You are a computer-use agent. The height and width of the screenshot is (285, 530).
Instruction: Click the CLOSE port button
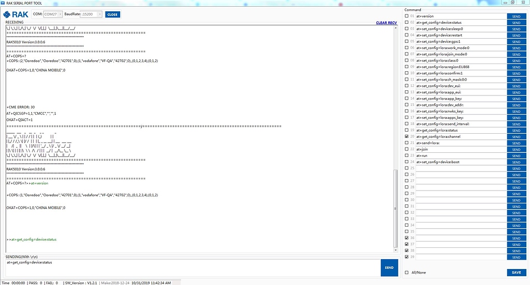coord(112,14)
